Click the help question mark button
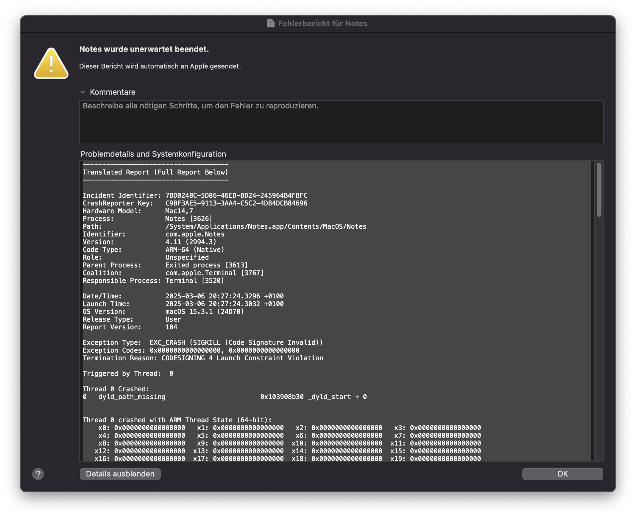The image size is (636, 517). pyautogui.click(x=38, y=474)
